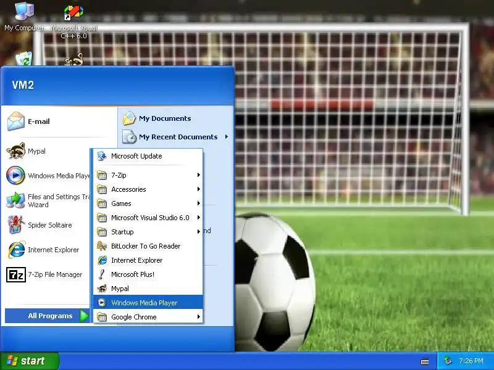
Task: Click the 7-Zip File Manager icon
Action: click(x=16, y=274)
